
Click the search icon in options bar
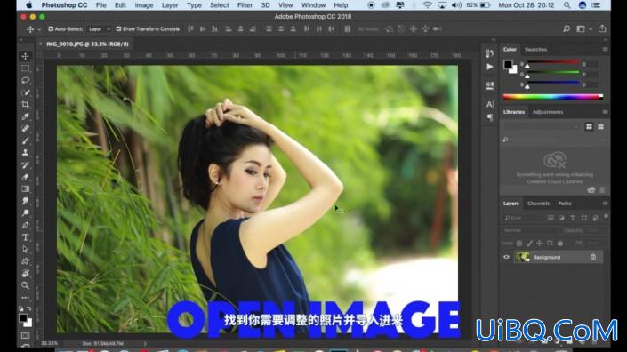(x=567, y=28)
